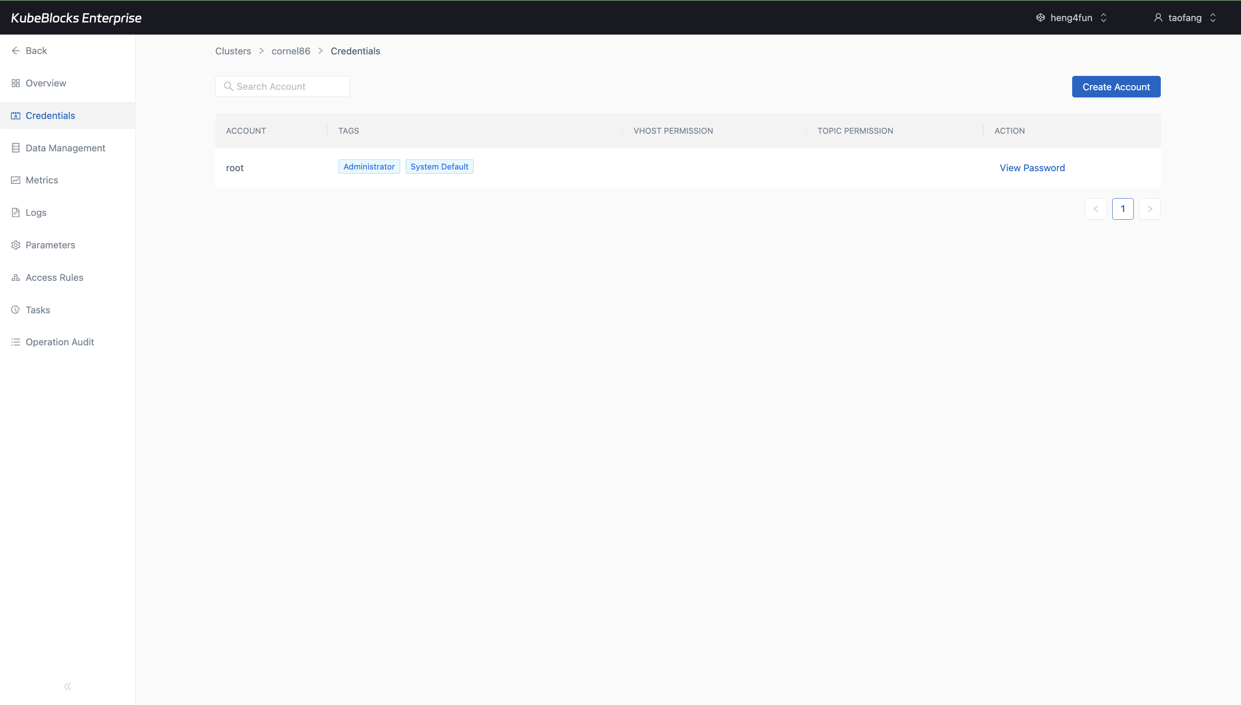
Task: Click the root account name
Action: 235,168
